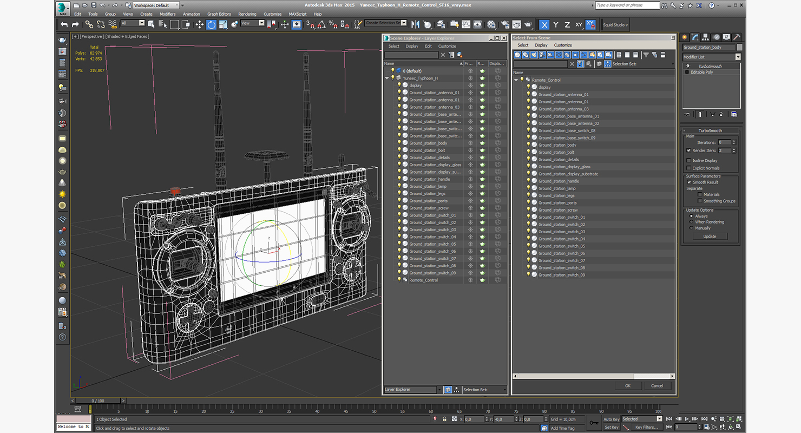Open the Utilities hammer panel tab
Screen dimensions: 801x433
click(x=738, y=37)
